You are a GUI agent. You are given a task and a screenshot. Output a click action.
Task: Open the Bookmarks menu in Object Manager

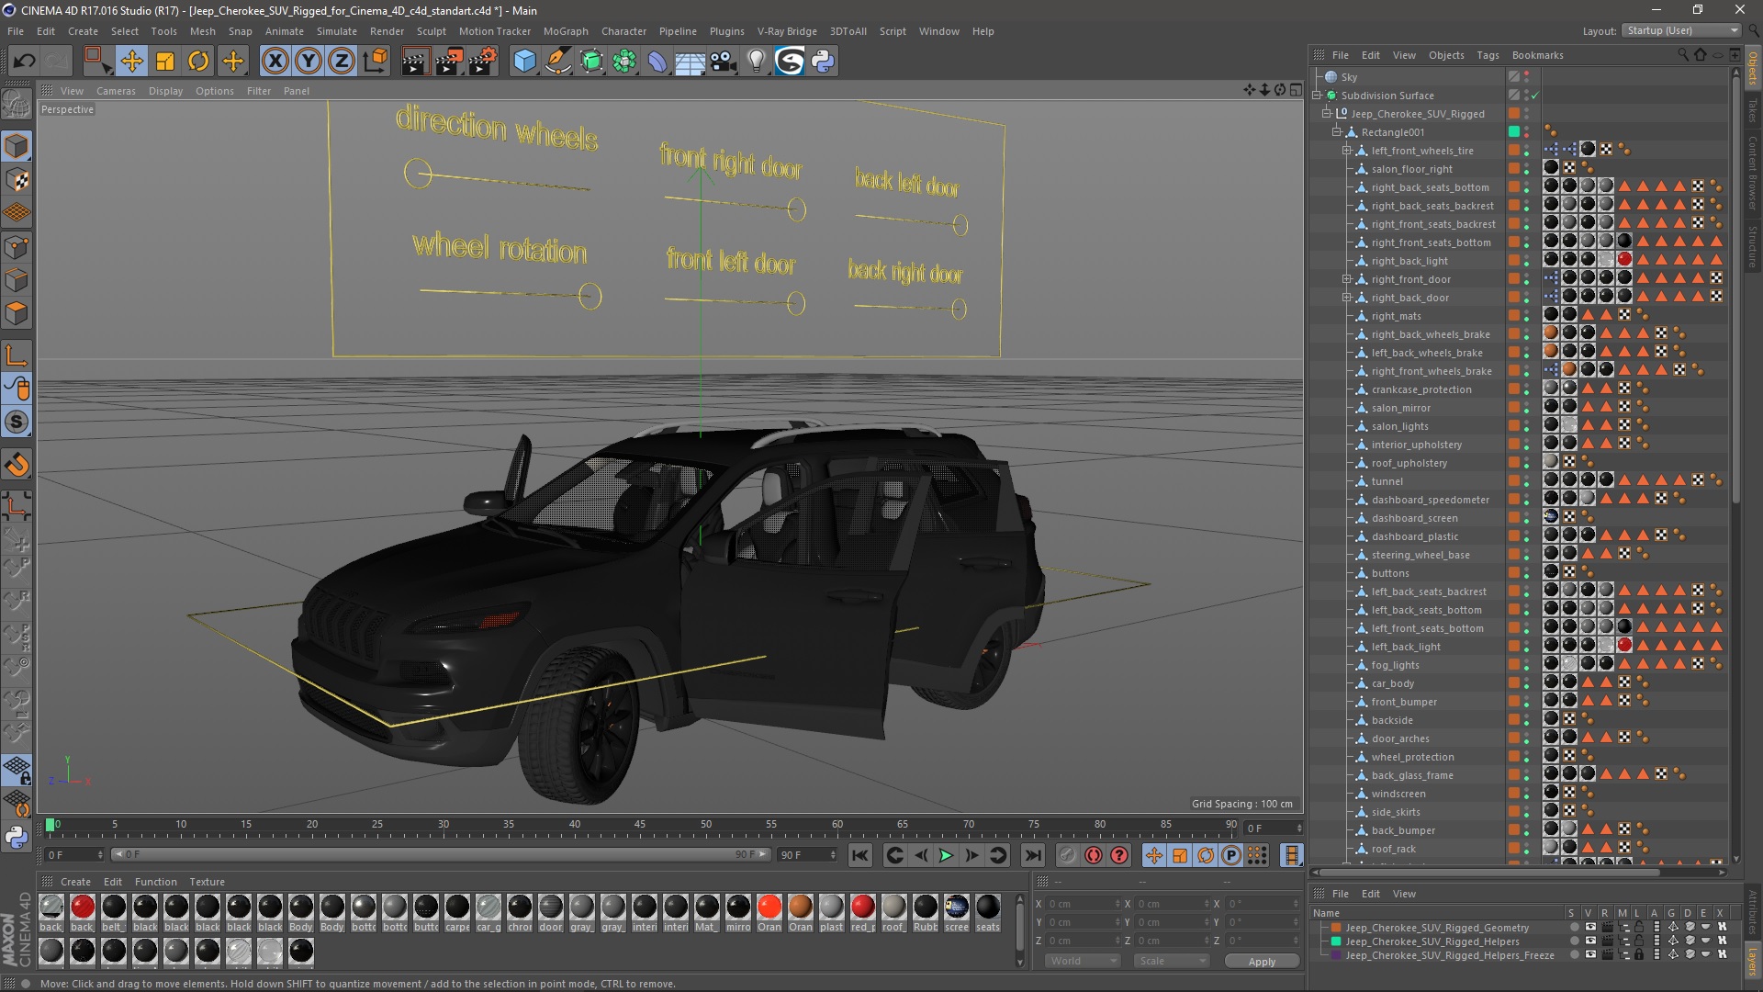(x=1537, y=55)
